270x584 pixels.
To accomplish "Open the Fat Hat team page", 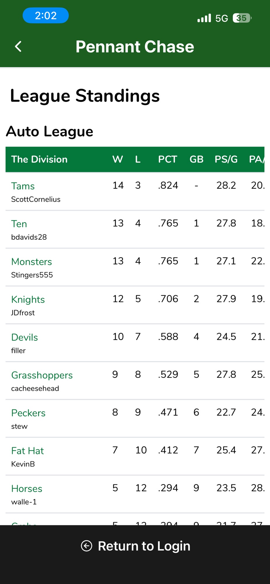I will [27, 451].
